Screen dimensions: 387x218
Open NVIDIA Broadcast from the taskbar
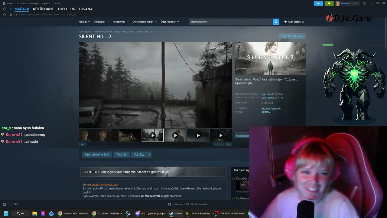pos(198,213)
